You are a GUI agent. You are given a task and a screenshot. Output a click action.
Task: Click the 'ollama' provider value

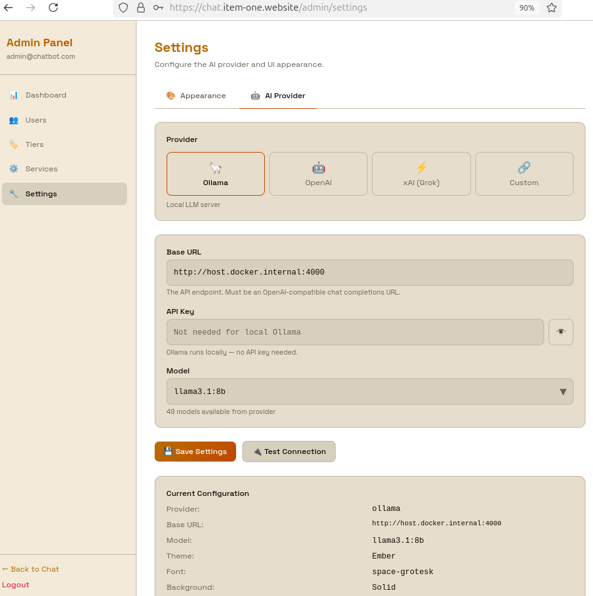(386, 508)
